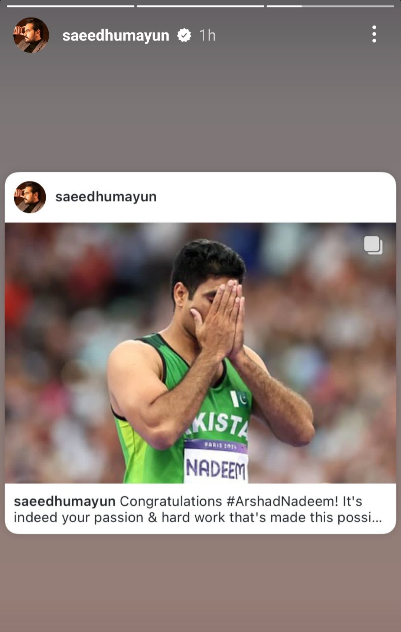Tap the #ArshadNadeem hashtag in caption
The image size is (401, 632).
click(282, 501)
